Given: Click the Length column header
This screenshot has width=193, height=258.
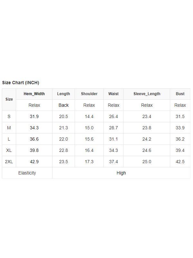Looking at the screenshot, I should 63,94.
